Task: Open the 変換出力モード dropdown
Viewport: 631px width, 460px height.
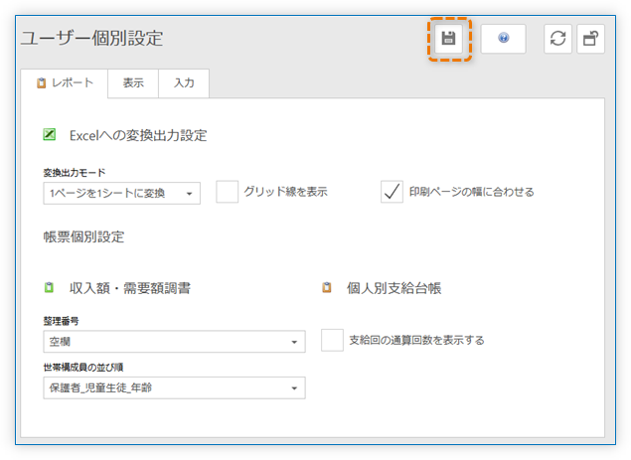Action: click(121, 193)
